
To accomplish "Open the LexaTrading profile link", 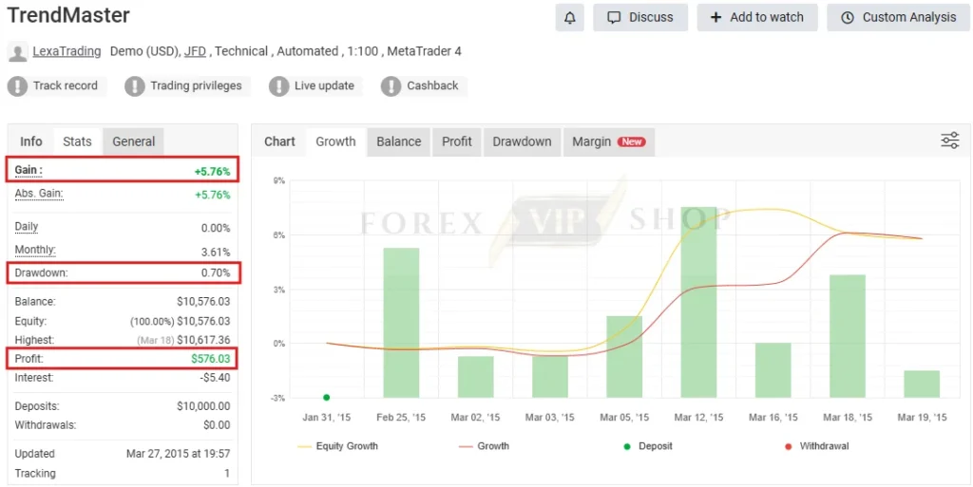I will coord(67,51).
